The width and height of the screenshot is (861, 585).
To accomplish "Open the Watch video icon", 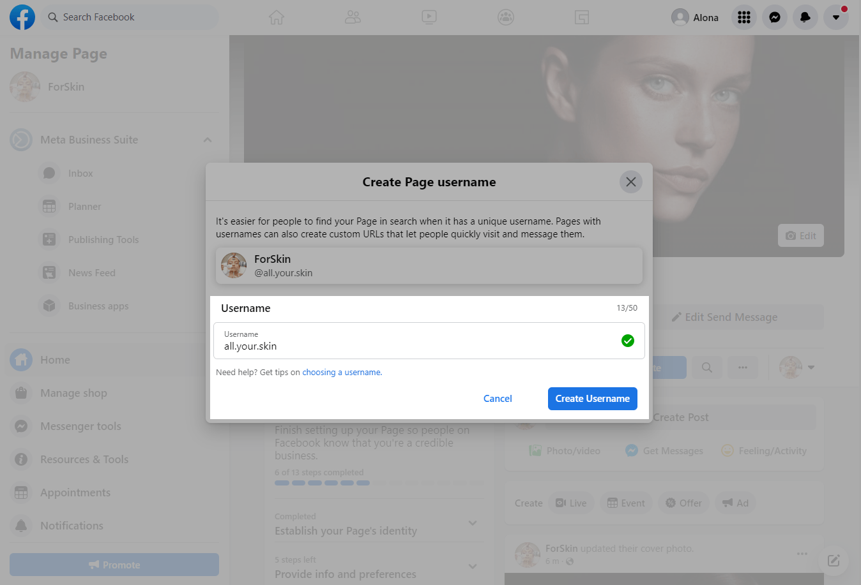I will tap(429, 17).
